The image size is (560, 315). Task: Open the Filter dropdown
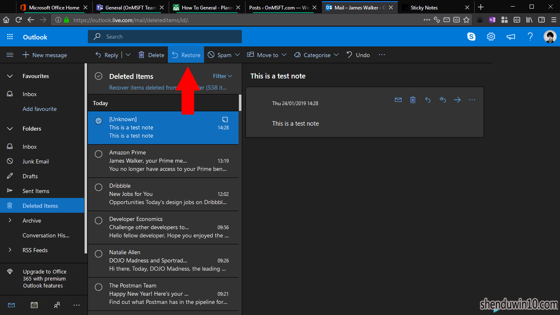tap(223, 76)
